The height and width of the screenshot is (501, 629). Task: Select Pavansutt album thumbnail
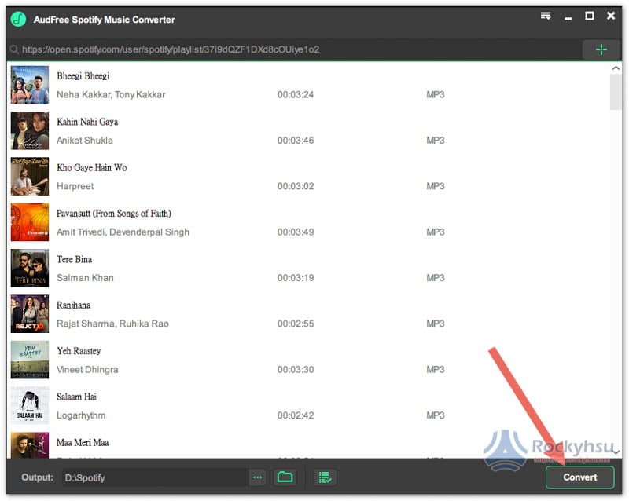click(30, 222)
